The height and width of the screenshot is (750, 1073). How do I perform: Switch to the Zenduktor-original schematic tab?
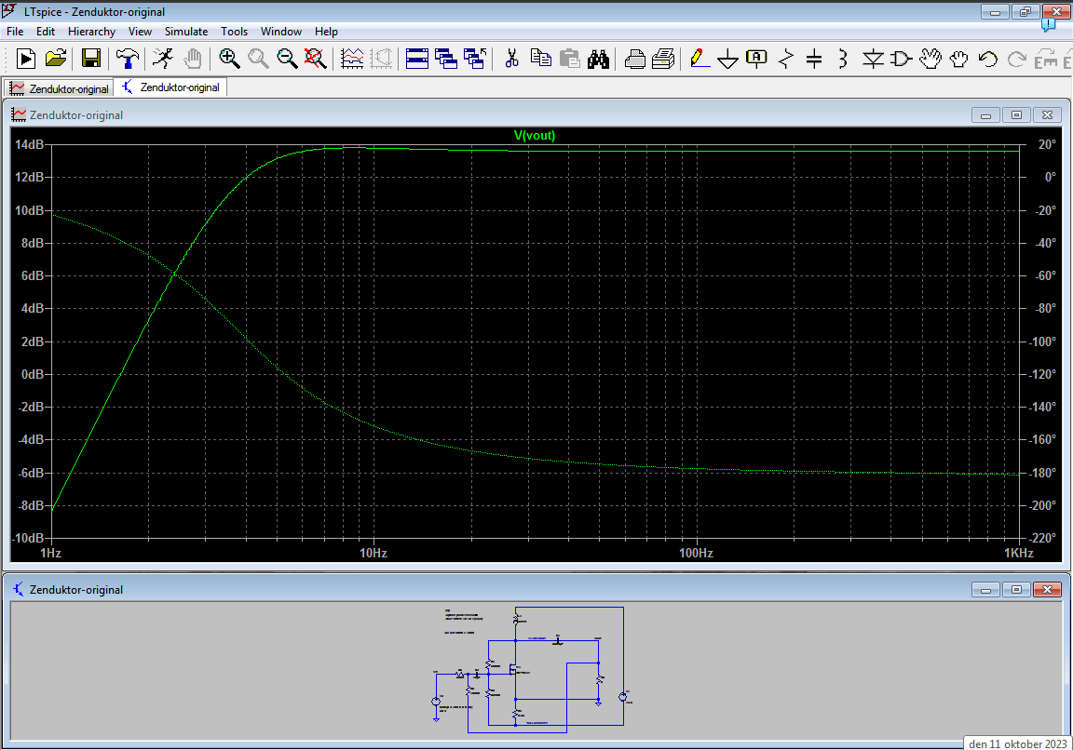point(170,87)
